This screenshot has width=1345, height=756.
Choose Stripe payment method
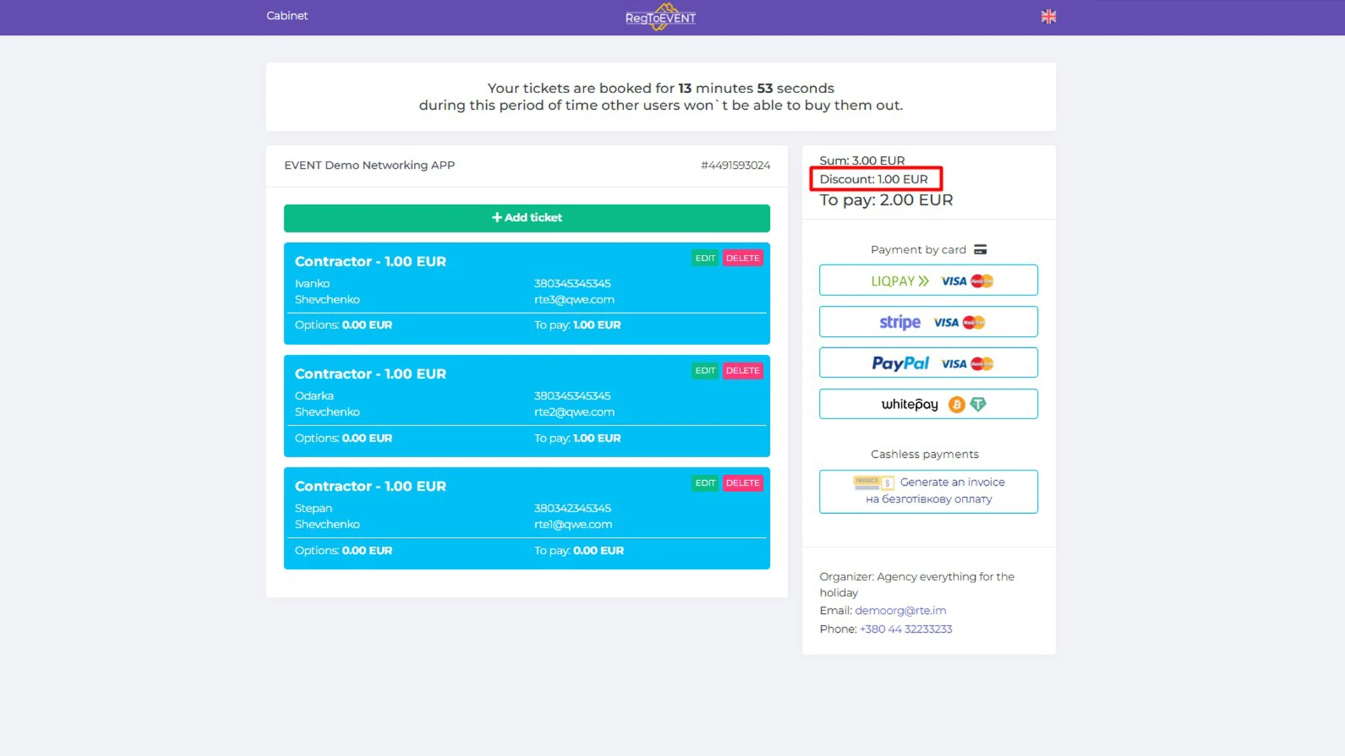coord(928,322)
